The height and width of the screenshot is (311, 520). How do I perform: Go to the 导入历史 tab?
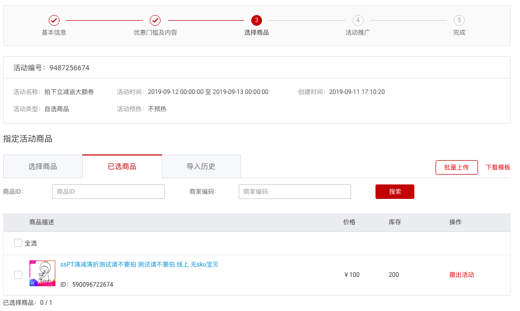pyautogui.click(x=201, y=166)
